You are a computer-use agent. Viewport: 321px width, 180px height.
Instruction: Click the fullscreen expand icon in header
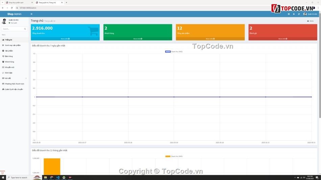click(289, 14)
